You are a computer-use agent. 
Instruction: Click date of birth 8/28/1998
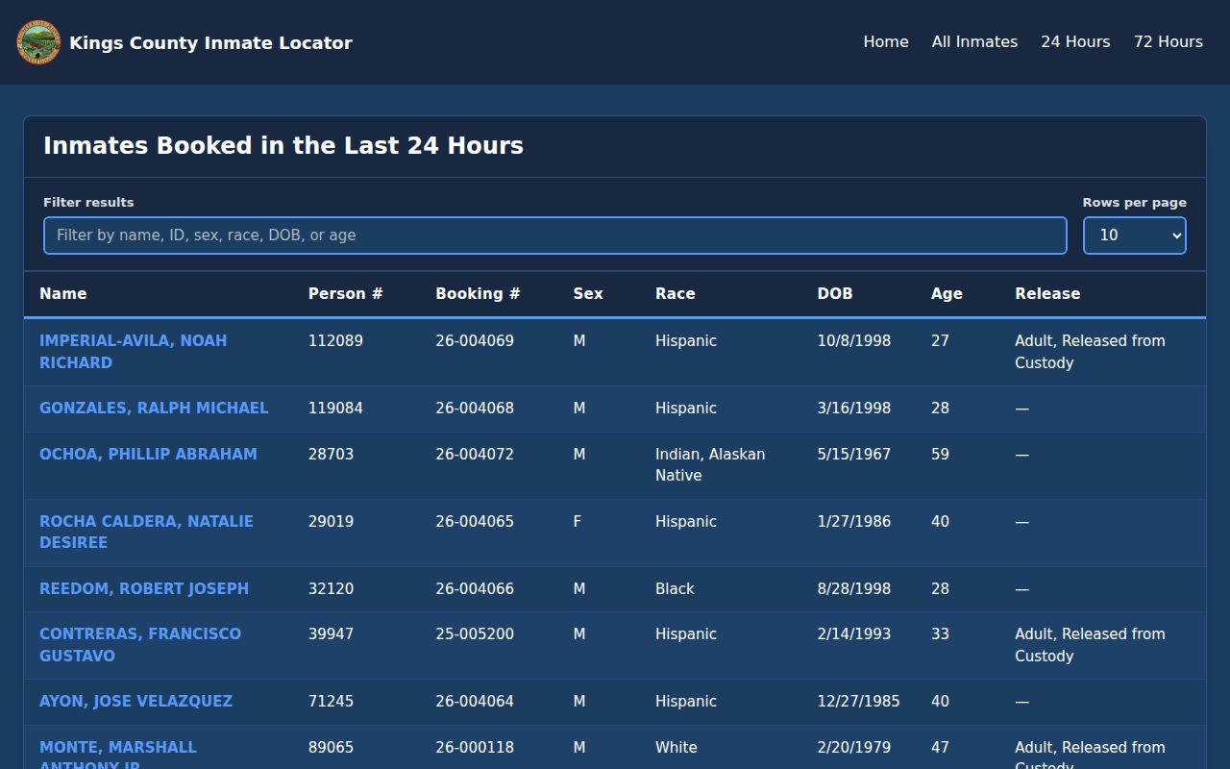[854, 589]
